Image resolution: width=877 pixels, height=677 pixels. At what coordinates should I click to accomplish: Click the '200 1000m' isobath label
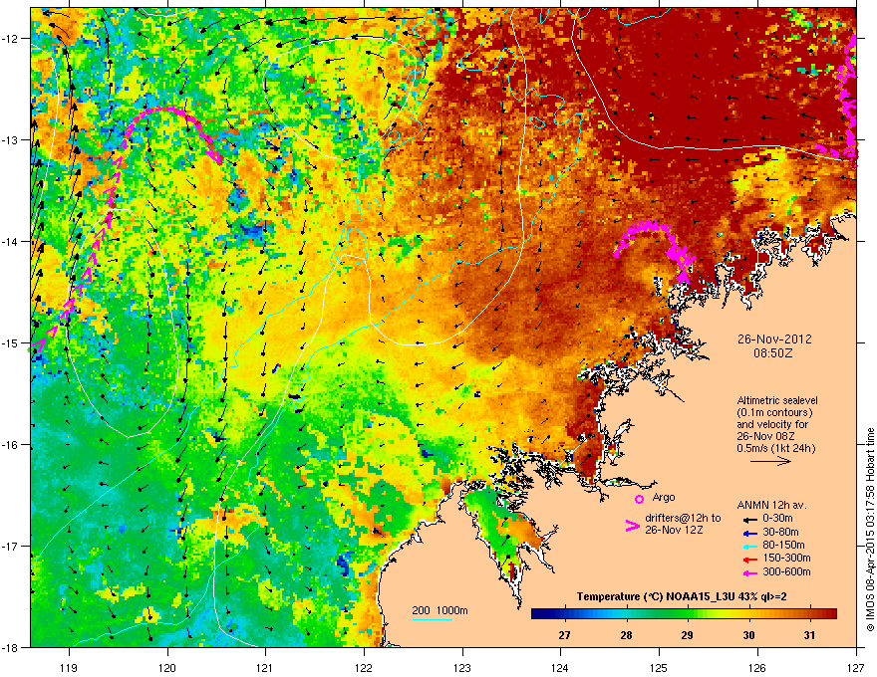point(439,610)
